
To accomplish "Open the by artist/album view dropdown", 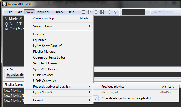I will pos(15,75).
